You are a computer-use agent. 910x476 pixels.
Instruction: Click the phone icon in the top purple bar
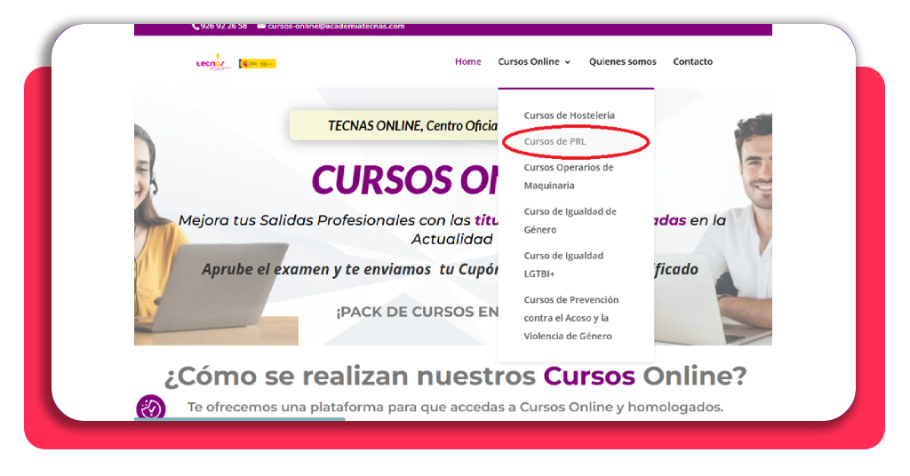point(196,27)
